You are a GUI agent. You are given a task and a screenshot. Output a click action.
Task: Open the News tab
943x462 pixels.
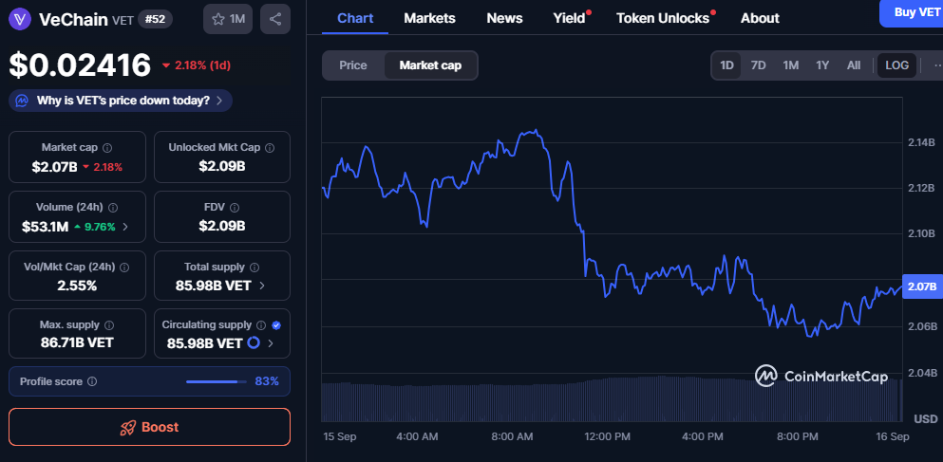(504, 18)
